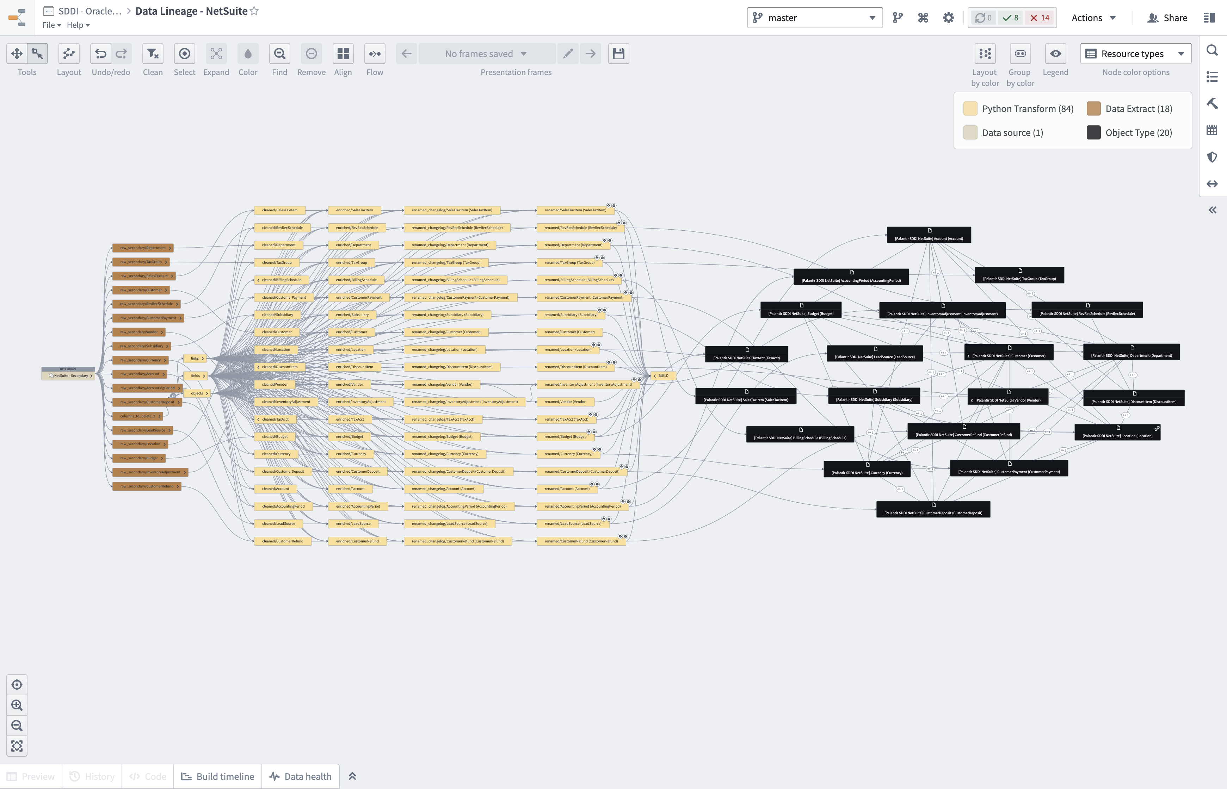Viewport: 1227px width, 789px height.
Task: Star the Data Lineage - NetSuite graph
Action: pyautogui.click(x=254, y=11)
